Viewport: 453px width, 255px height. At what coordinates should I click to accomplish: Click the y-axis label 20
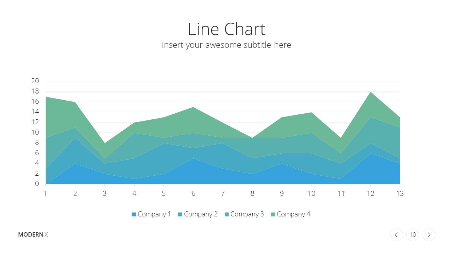(35, 81)
